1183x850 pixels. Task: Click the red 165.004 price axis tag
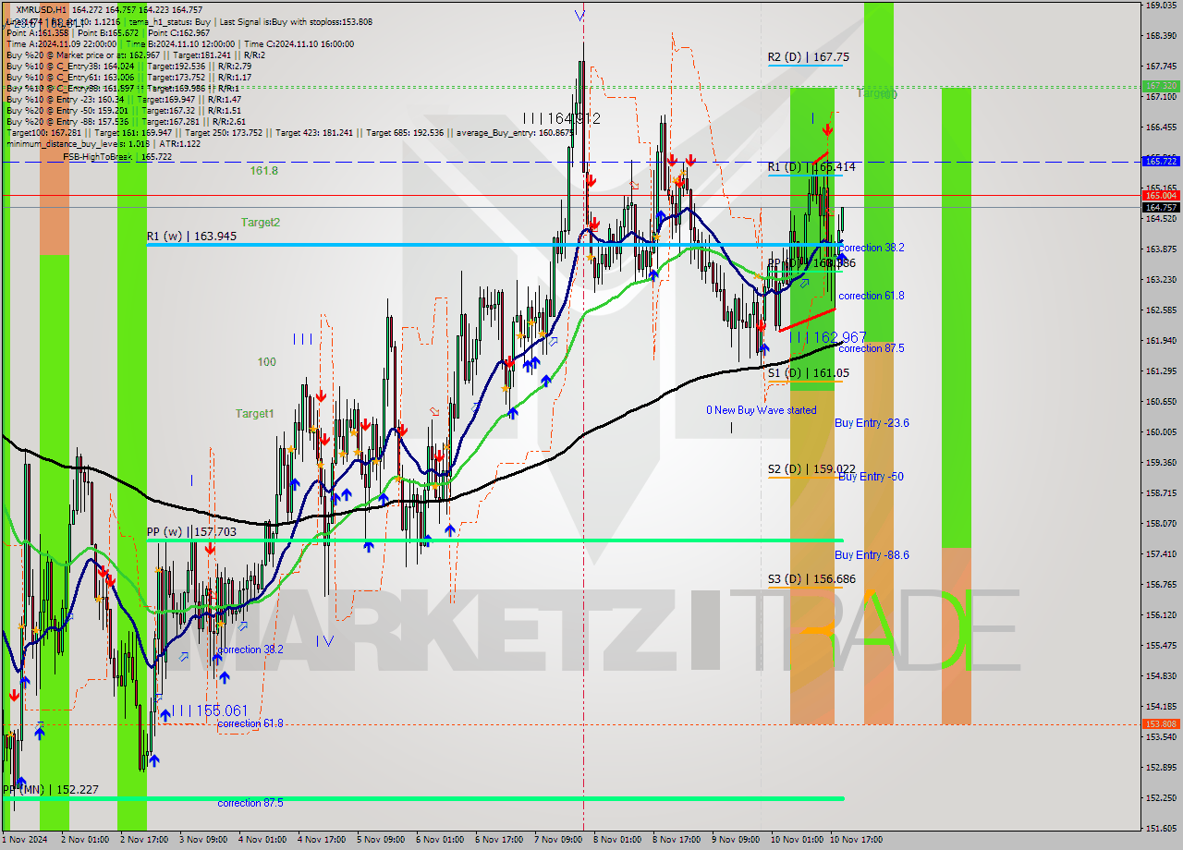point(1161,195)
